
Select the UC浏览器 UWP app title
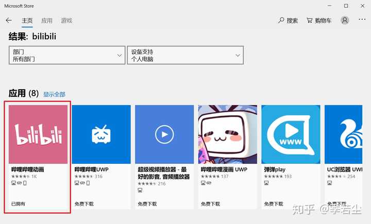(345, 169)
